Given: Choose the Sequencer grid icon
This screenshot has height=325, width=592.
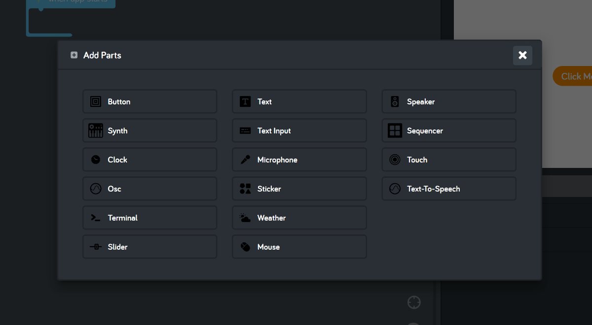Looking at the screenshot, I should coord(395,130).
